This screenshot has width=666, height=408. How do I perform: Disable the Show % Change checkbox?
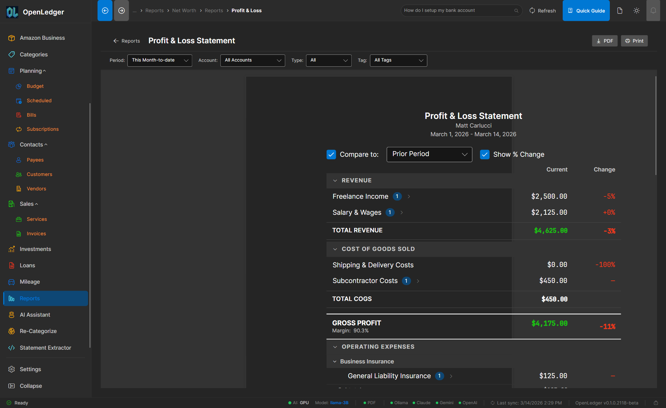click(x=484, y=154)
